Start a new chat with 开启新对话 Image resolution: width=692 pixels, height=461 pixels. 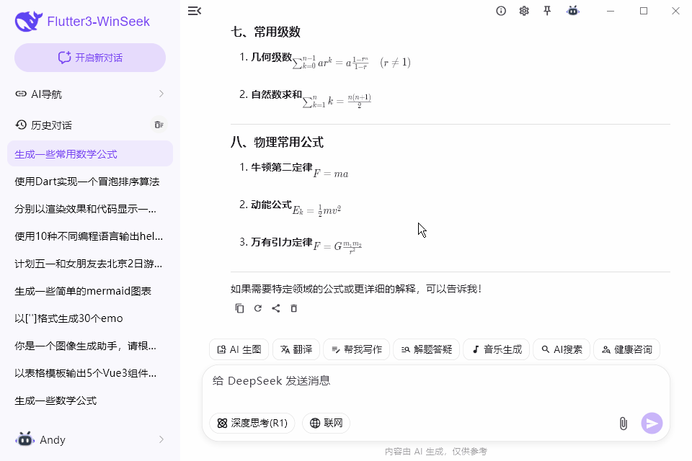89,56
